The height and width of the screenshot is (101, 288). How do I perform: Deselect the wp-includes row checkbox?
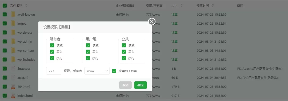5,60
